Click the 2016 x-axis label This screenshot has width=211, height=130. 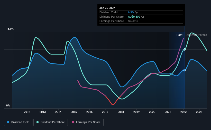(89, 112)
